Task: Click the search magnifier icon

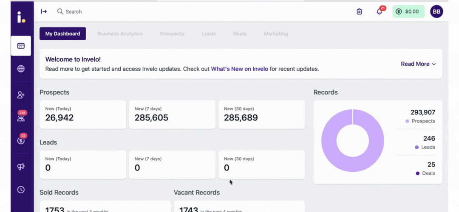Action: point(60,11)
